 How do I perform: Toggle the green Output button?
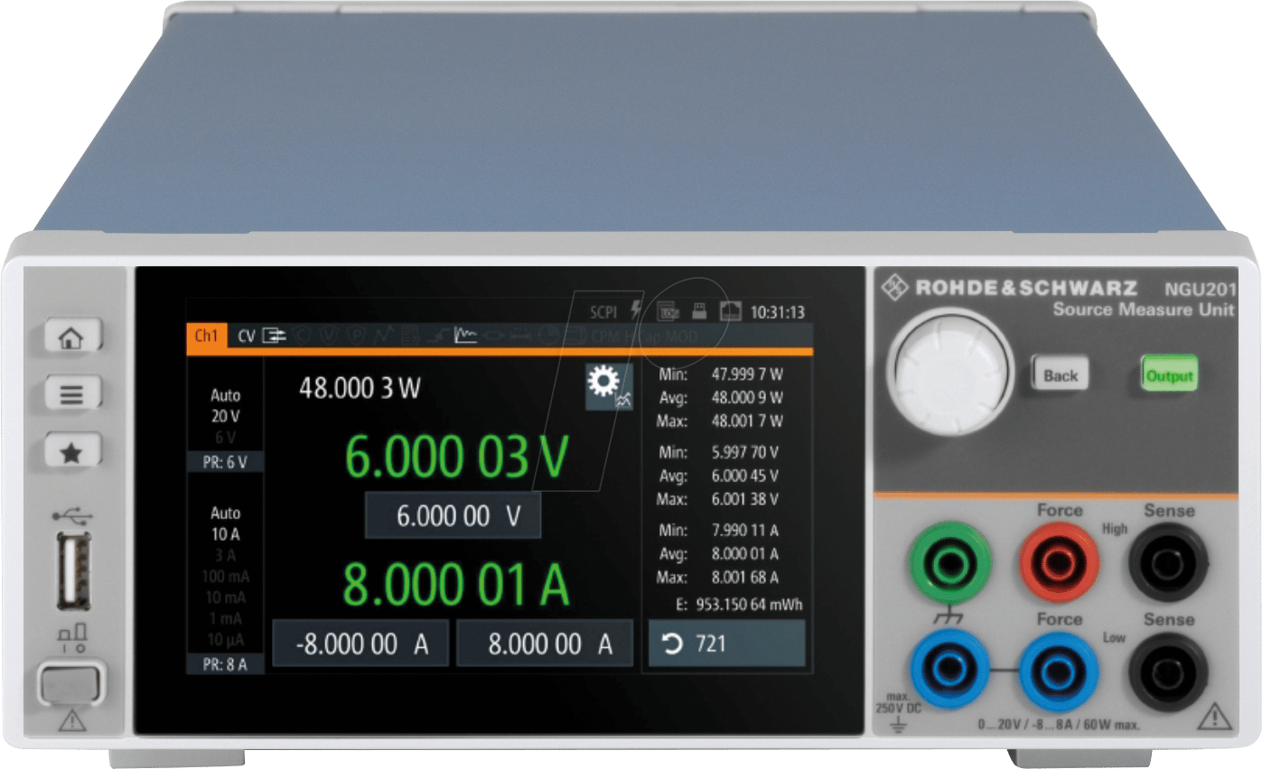[x=1170, y=375]
